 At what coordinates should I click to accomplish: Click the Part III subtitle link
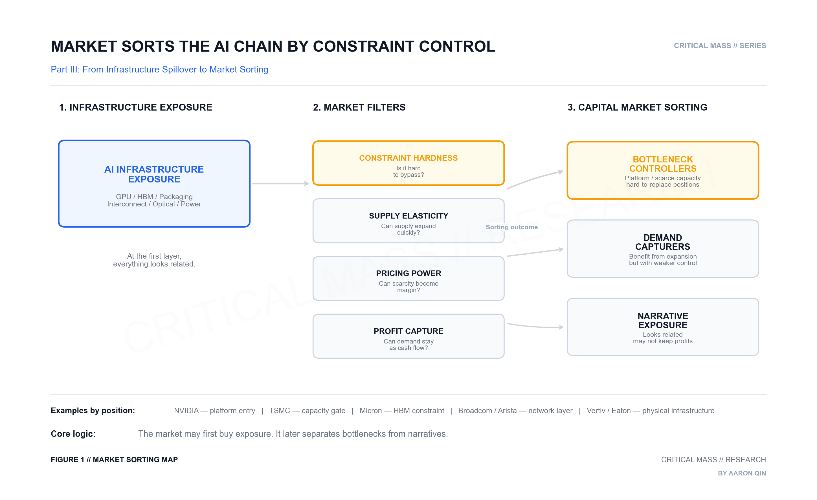[159, 69]
